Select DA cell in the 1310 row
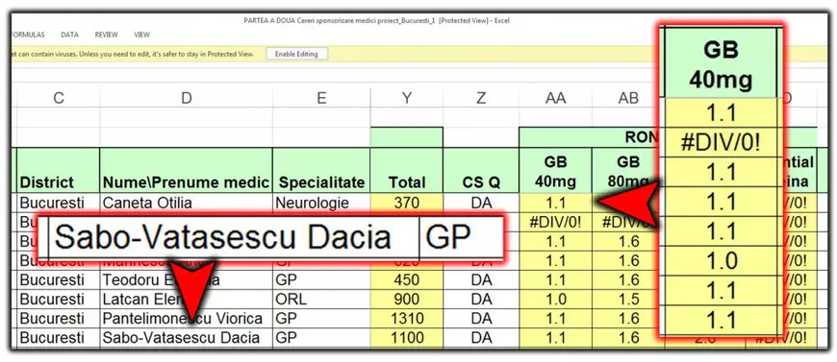 [x=481, y=318]
